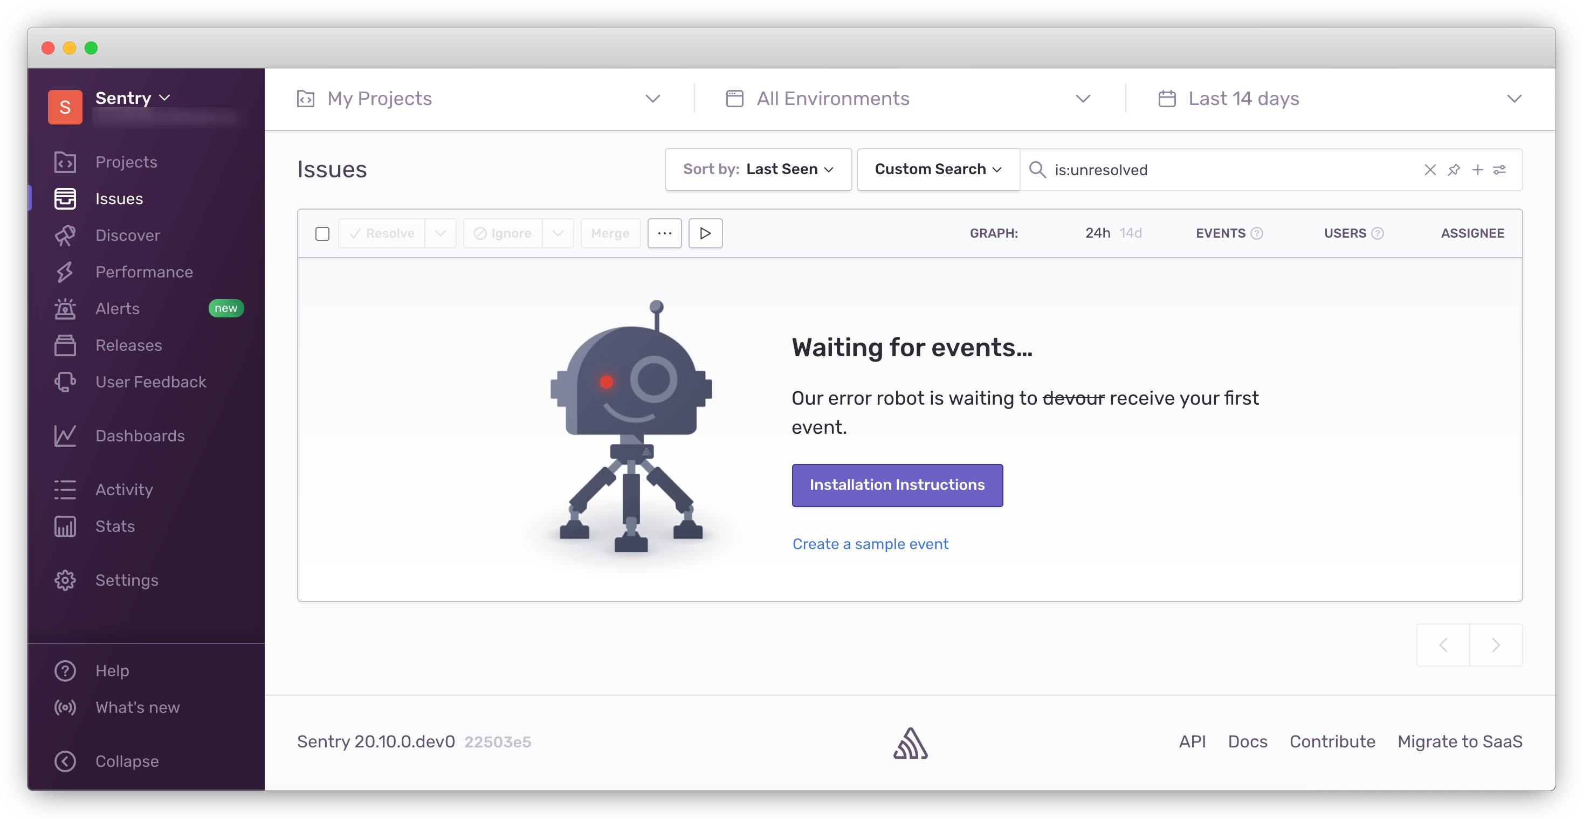
Task: Click the Sentry logo in footer
Action: (x=910, y=743)
